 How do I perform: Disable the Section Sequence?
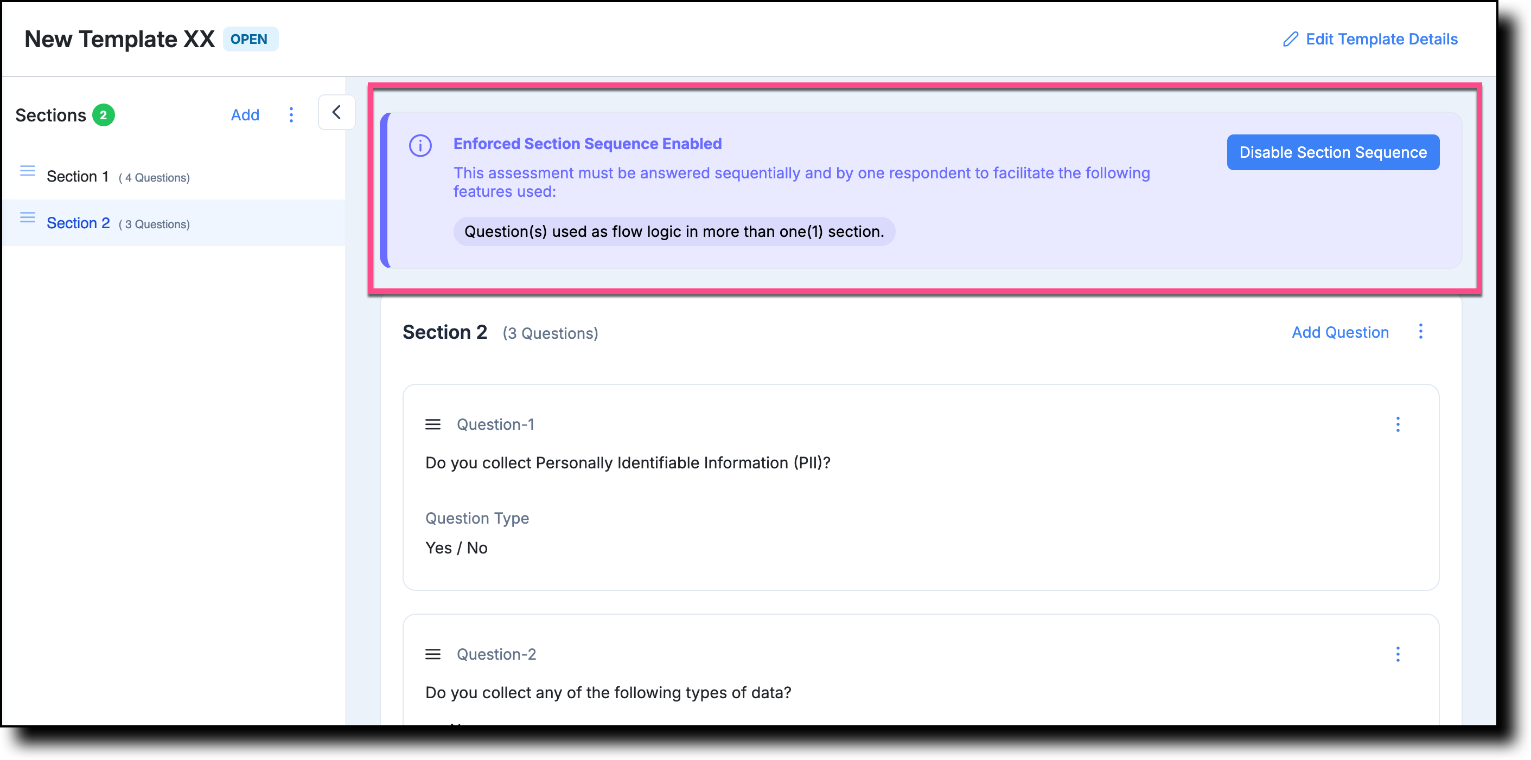(1332, 152)
